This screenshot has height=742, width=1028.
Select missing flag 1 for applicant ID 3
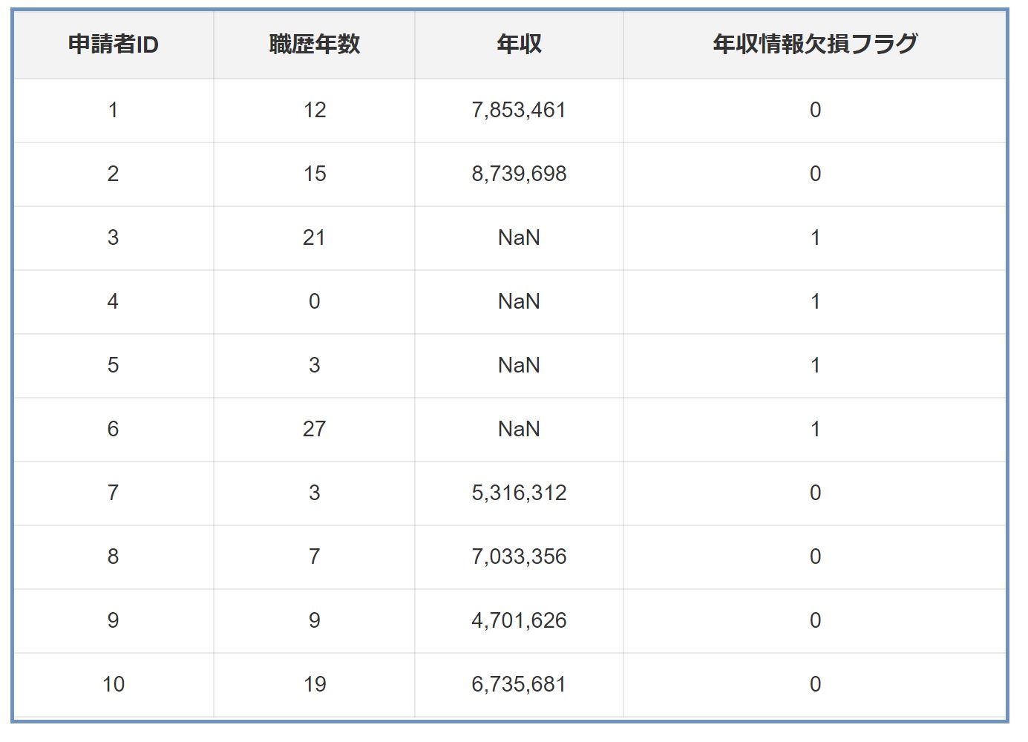tap(815, 238)
